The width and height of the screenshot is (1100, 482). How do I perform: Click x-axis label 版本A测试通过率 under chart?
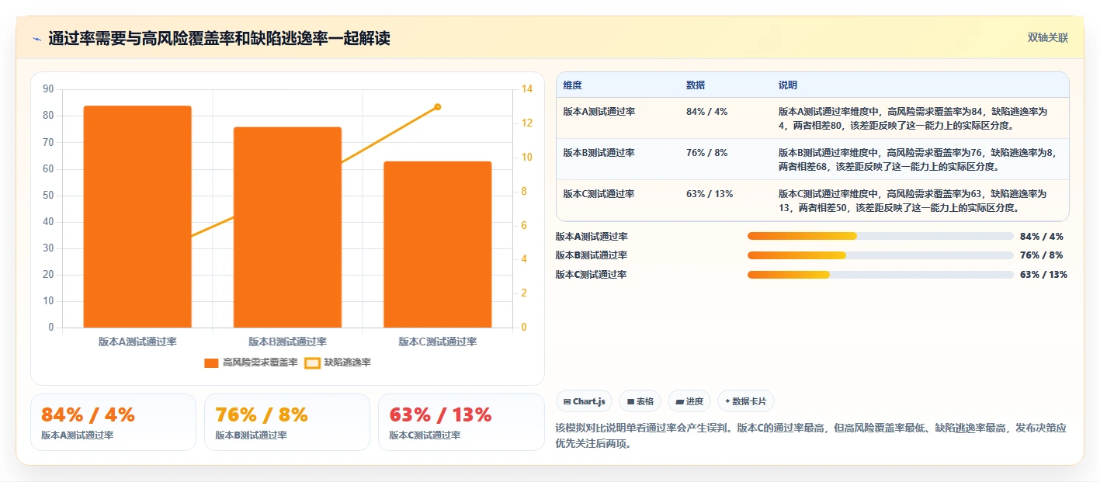(x=137, y=342)
